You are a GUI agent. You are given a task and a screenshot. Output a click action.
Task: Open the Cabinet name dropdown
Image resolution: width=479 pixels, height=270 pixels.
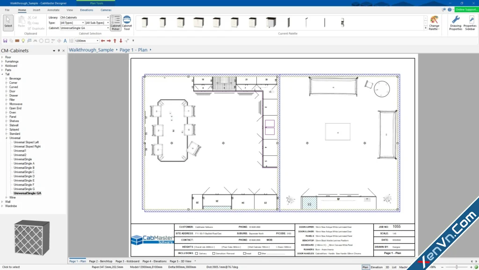(108, 28)
